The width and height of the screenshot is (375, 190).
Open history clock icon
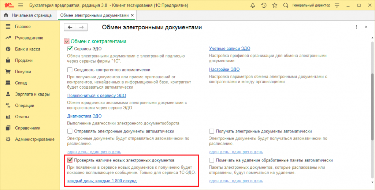tap(264, 5)
